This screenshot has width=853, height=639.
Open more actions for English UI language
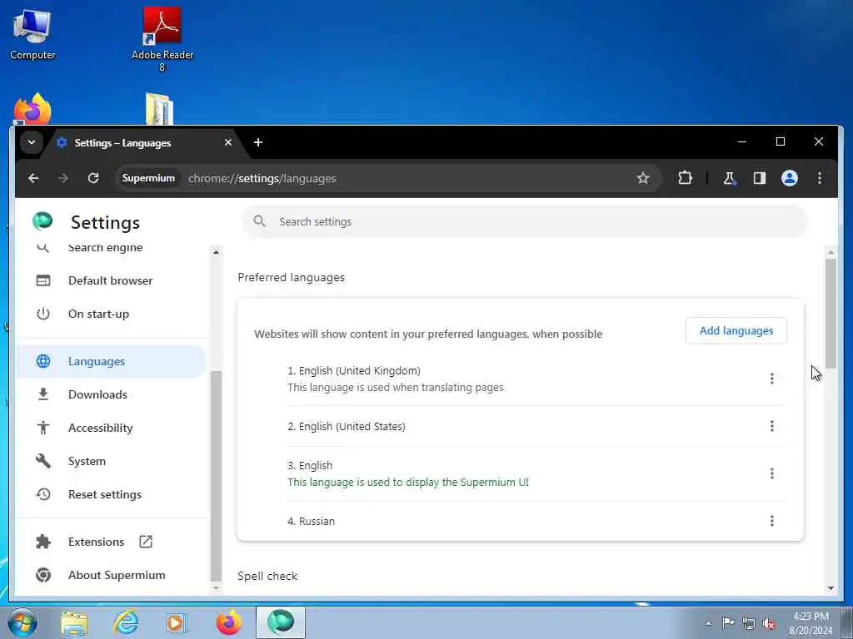tap(771, 473)
